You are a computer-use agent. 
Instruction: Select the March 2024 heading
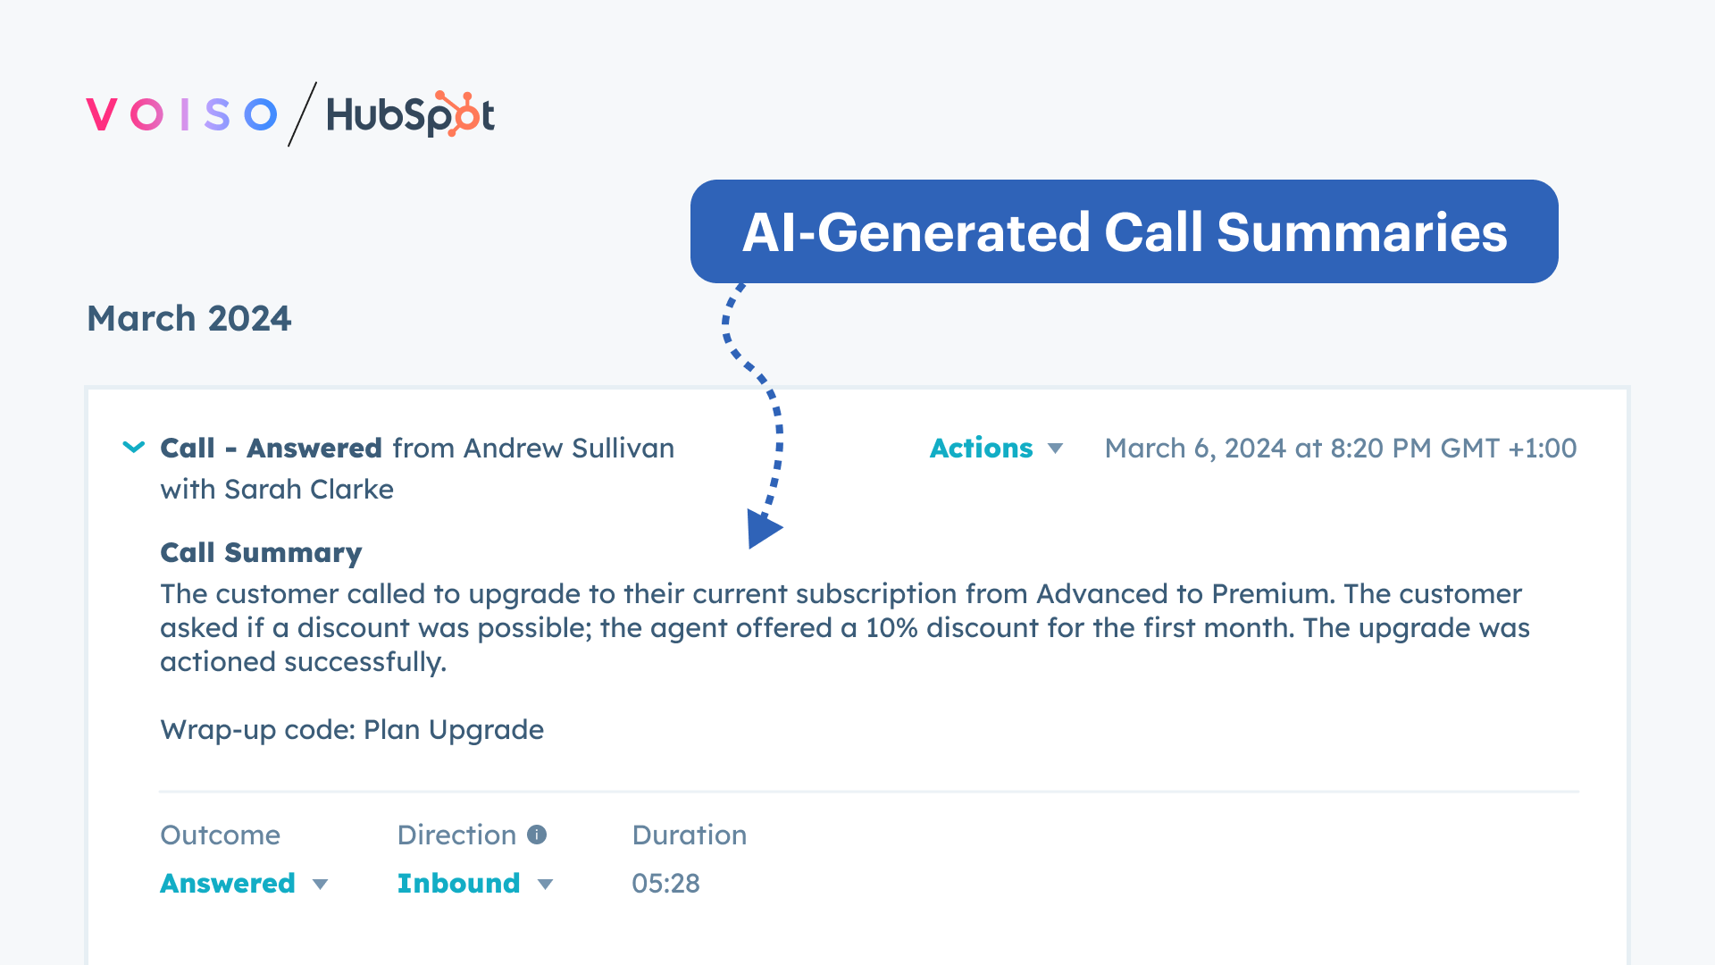point(188,318)
